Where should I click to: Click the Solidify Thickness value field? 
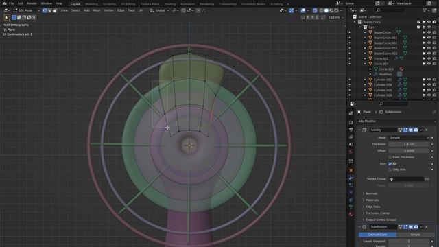pos(409,144)
